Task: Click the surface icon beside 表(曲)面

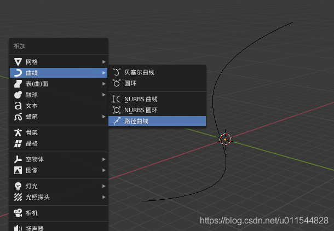Action: [18, 84]
